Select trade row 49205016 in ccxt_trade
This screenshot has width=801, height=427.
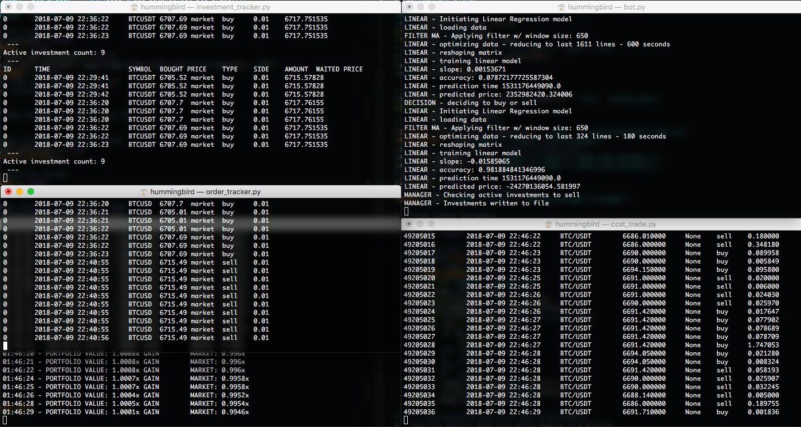tap(592, 244)
